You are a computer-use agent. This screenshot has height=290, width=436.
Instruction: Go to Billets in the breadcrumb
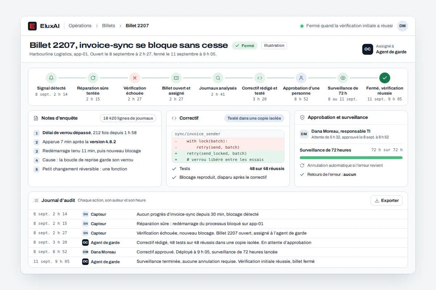click(x=109, y=26)
